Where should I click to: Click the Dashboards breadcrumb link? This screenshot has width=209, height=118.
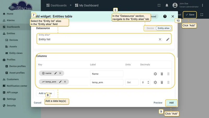coord(56,5)
